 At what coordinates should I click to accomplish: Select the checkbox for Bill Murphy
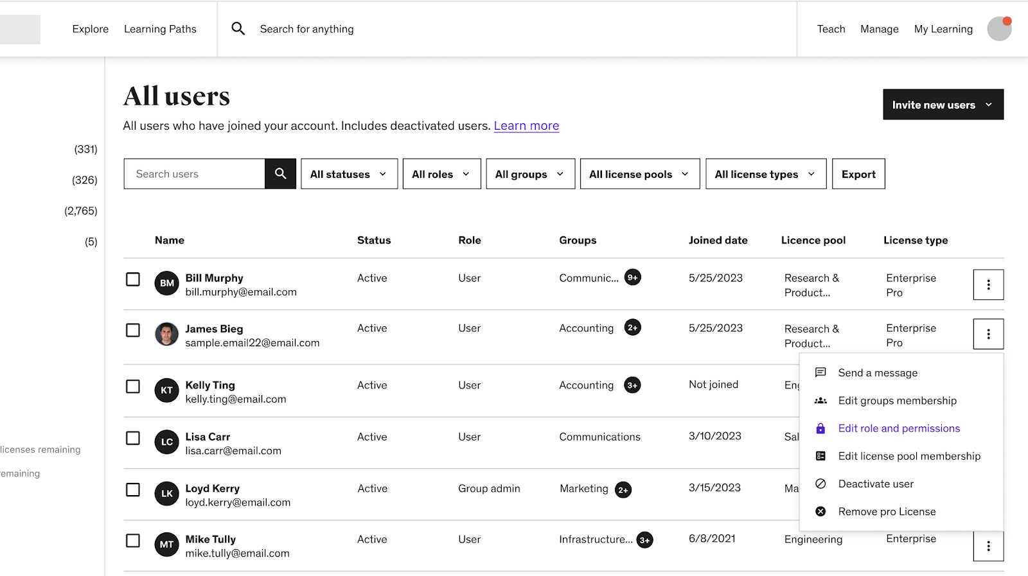click(133, 279)
